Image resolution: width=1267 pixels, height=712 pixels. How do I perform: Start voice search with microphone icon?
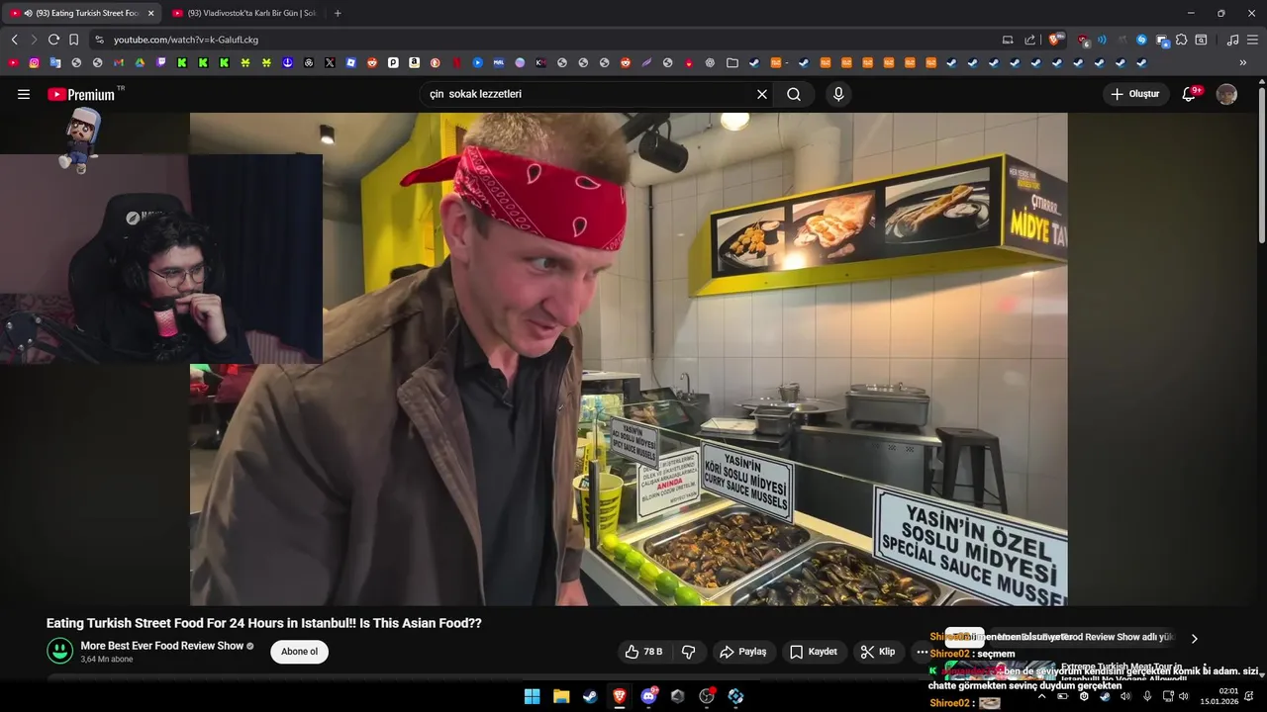coord(838,94)
